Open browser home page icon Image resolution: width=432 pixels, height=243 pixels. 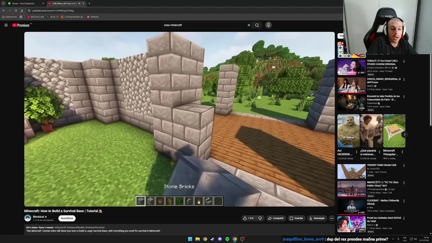(x=22, y=10)
